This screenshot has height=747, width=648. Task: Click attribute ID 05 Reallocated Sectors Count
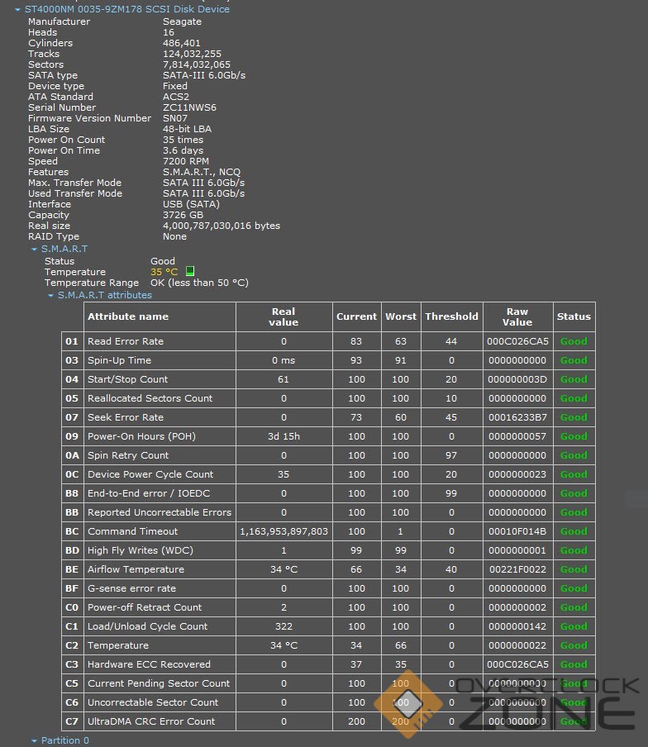pos(72,398)
